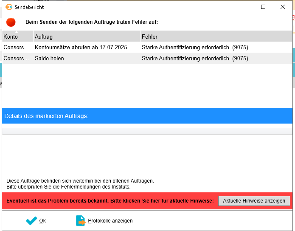The height and width of the screenshot is (231, 295).
Task: Click the error message of the Saldo holen row
Action: click(195, 58)
